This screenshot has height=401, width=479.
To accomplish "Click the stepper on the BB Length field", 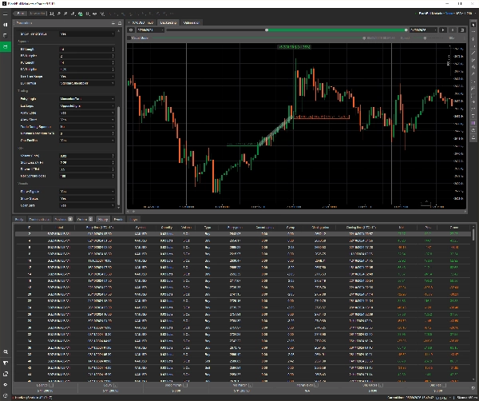I will 113,50.
